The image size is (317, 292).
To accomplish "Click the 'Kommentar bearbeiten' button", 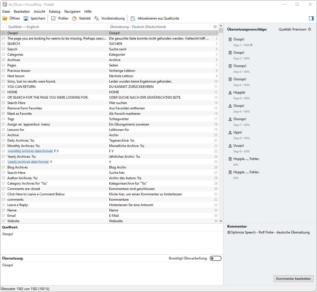I will pos(293,279).
